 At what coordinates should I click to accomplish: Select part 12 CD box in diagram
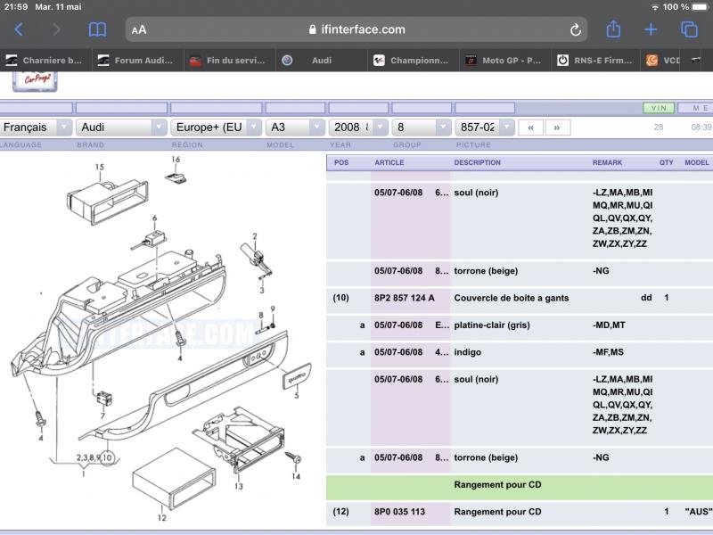pyautogui.click(x=174, y=481)
